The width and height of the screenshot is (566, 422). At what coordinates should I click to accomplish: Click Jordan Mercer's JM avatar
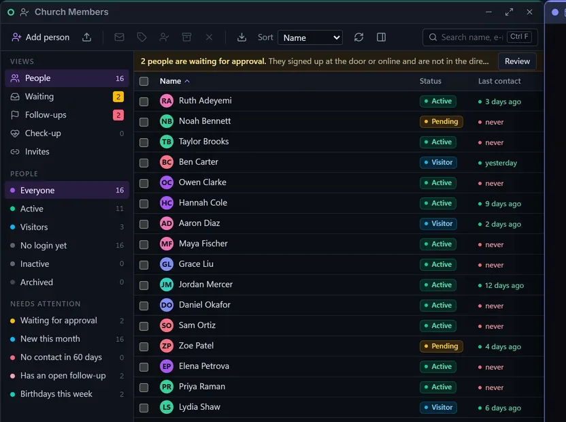167,285
